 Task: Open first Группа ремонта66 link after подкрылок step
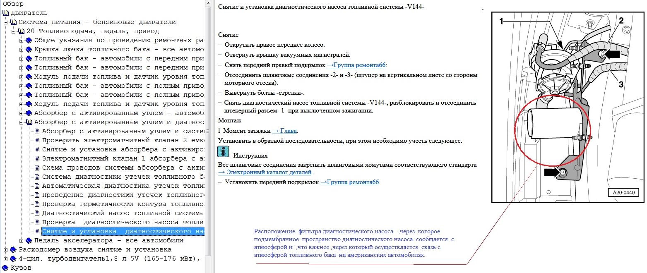pos(356,65)
